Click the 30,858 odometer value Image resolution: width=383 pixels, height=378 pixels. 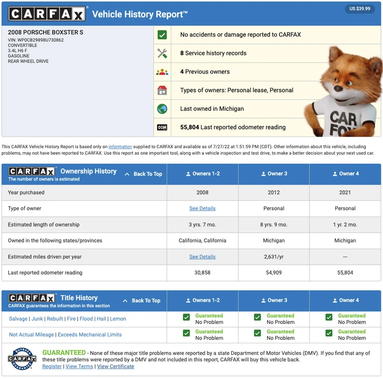click(202, 272)
